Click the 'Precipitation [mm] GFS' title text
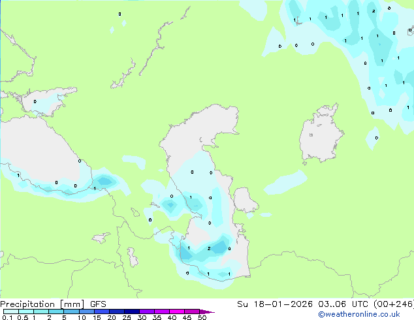This screenshot has height=320, width=414. 53,304
